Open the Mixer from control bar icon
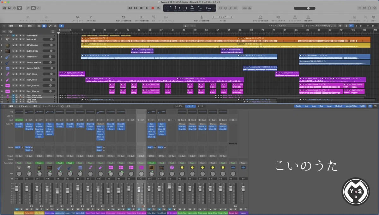 33,8
